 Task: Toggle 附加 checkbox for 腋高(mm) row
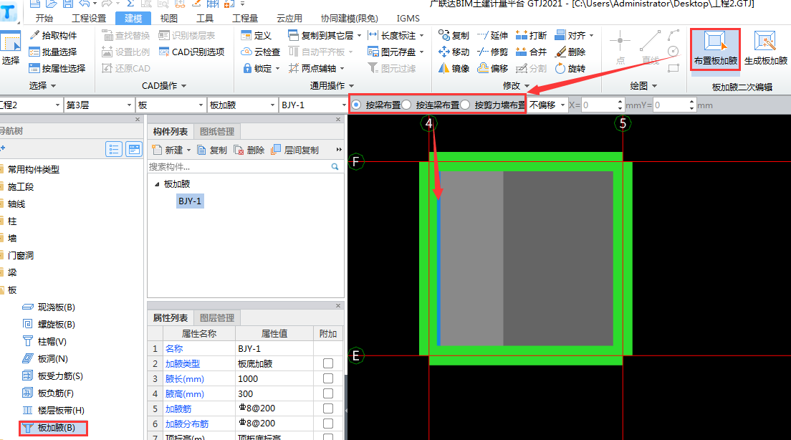click(x=328, y=393)
